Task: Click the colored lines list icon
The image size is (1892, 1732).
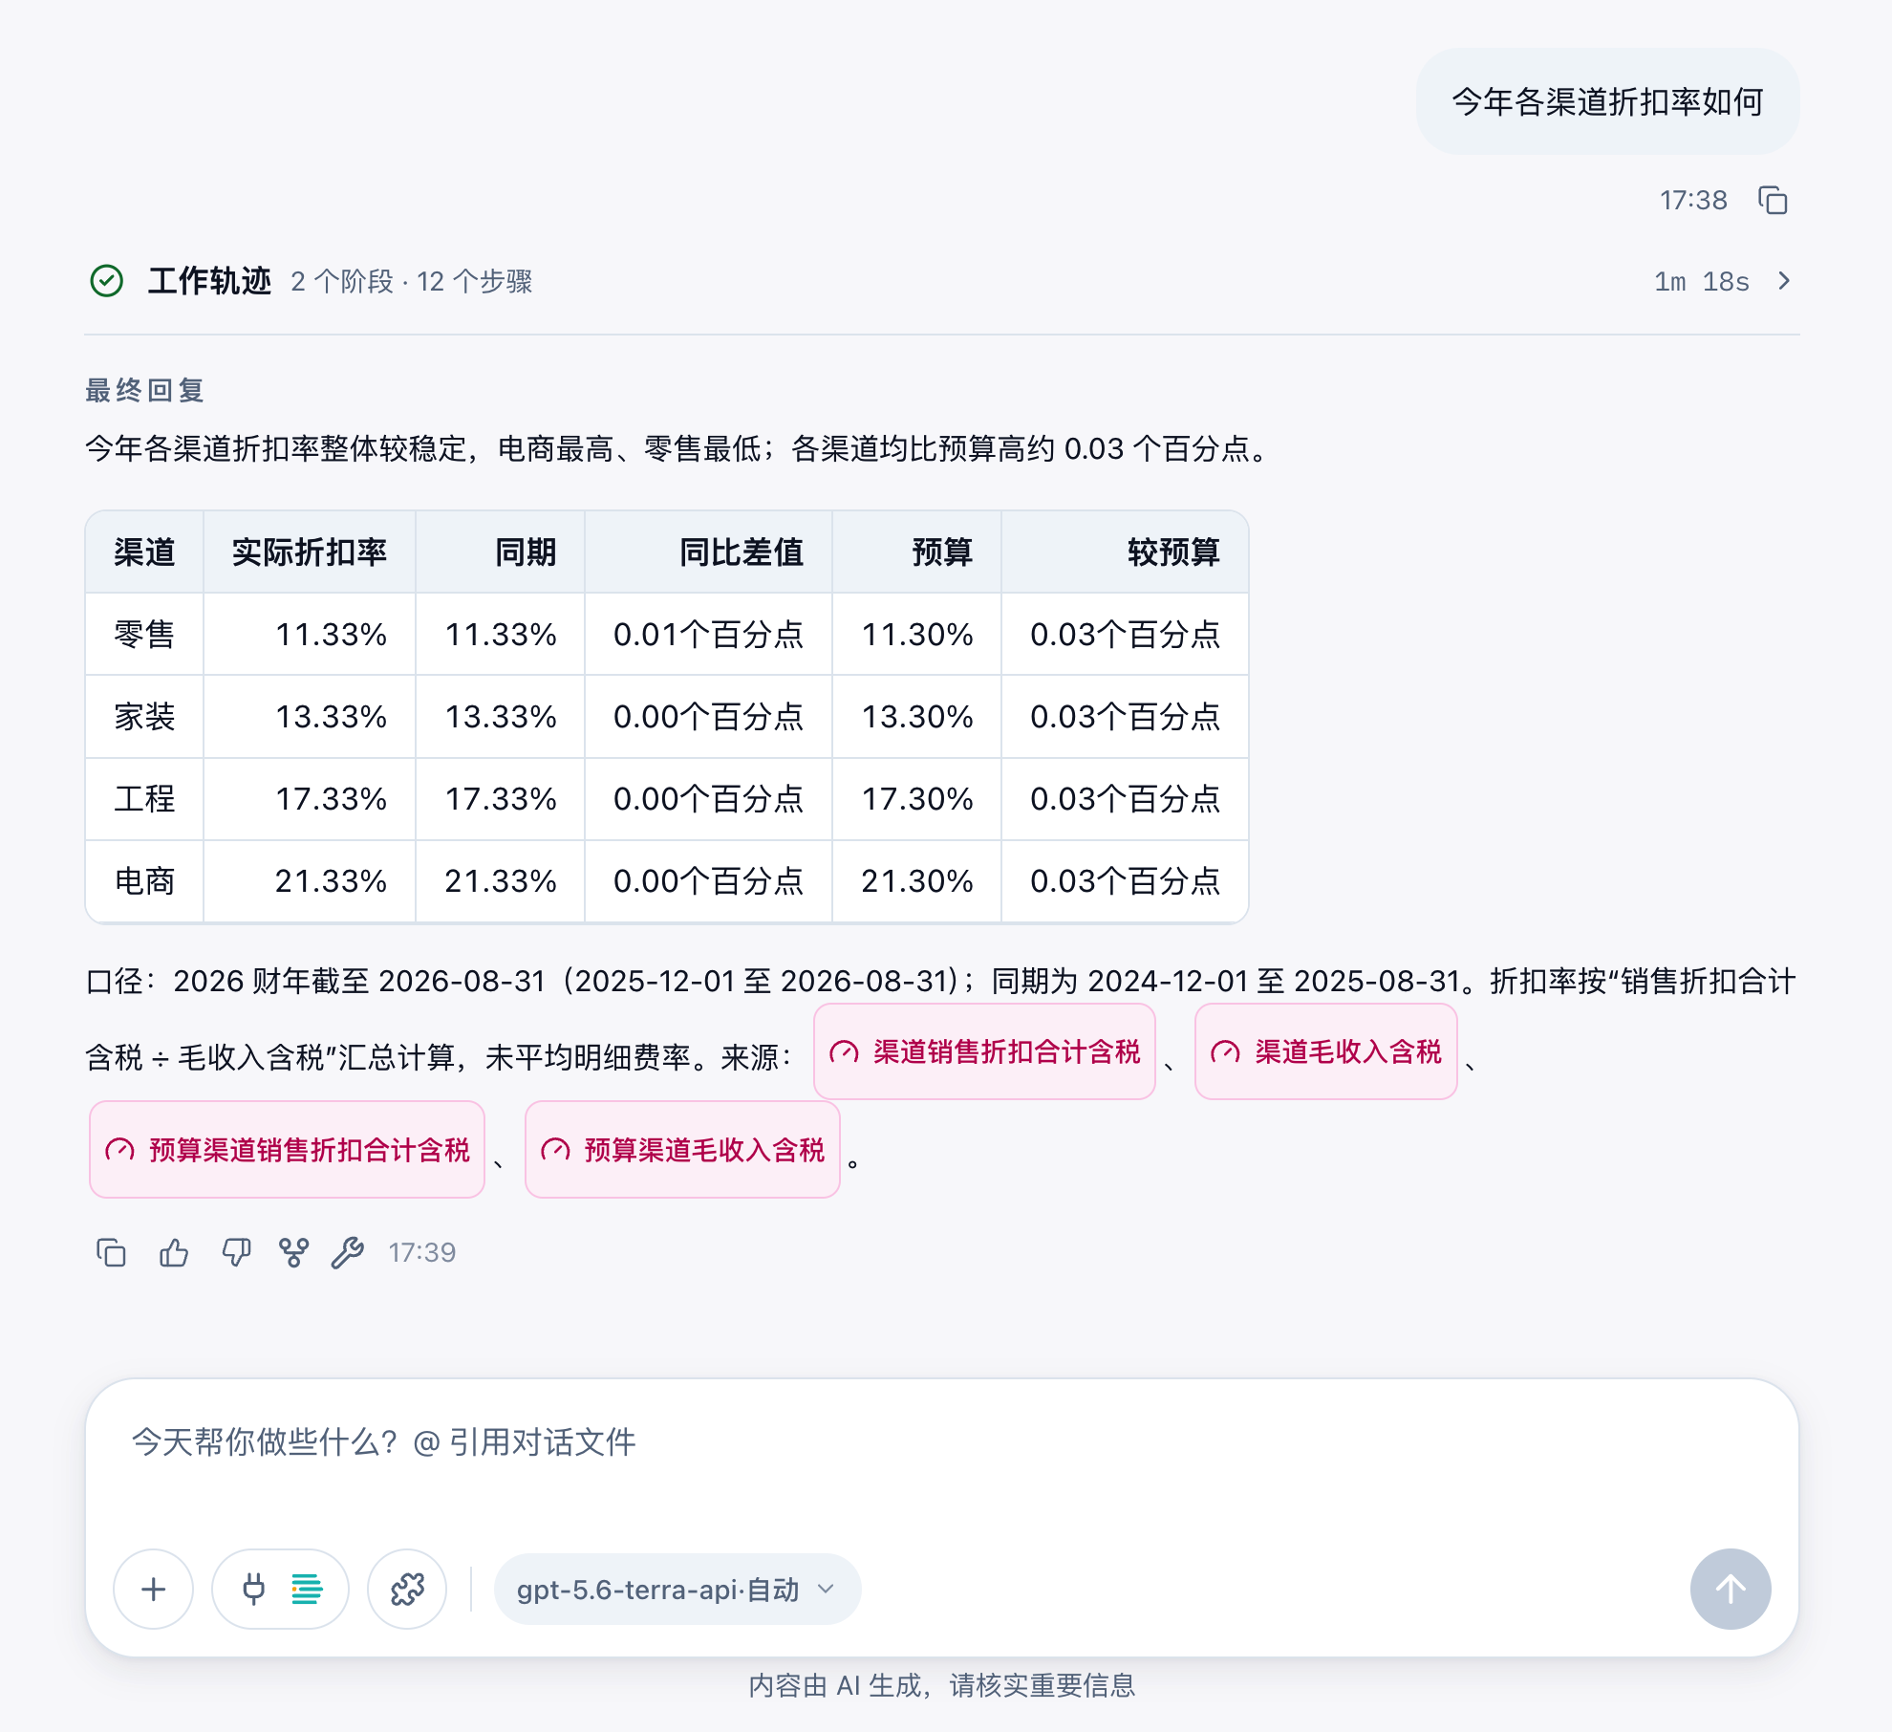Action: tap(307, 1589)
